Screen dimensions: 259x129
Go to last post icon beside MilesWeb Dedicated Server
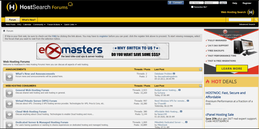click(186, 122)
